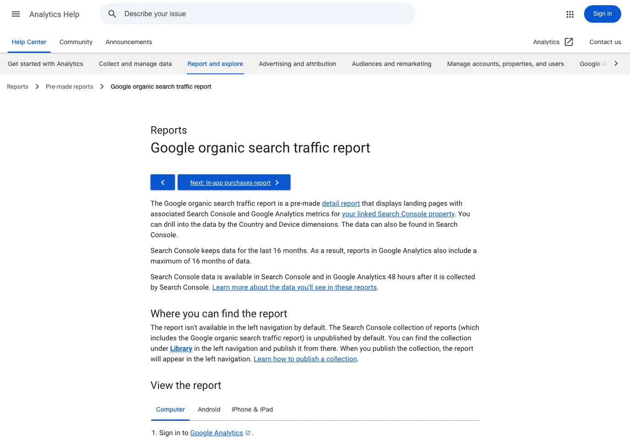This screenshot has width=630, height=439.
Task: Open Manage accounts, properties, and users topic
Action: tap(505, 64)
